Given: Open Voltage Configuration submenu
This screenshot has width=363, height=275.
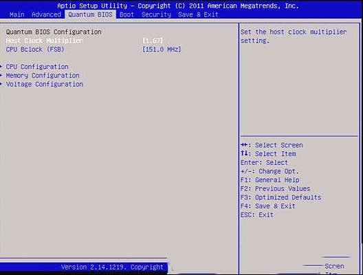Looking at the screenshot, I should click(45, 84).
